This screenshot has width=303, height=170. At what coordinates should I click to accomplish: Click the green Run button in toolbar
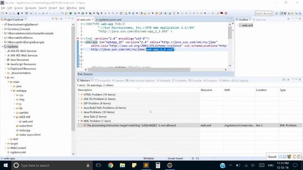click(82, 13)
